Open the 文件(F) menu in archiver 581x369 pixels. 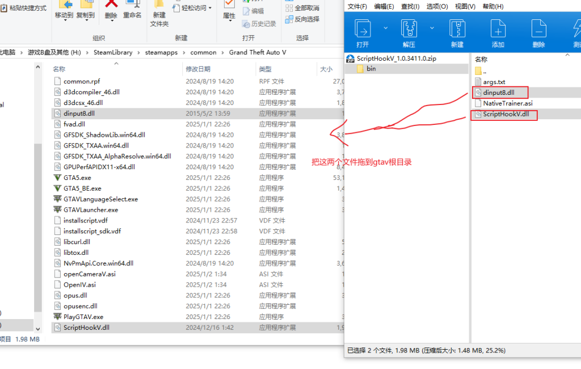pos(357,6)
